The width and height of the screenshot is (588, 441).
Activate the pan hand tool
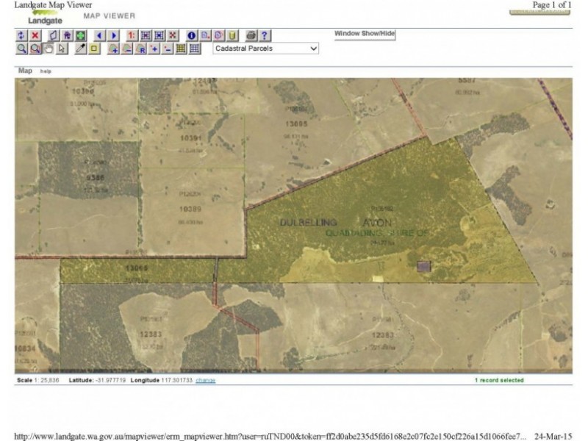point(47,50)
